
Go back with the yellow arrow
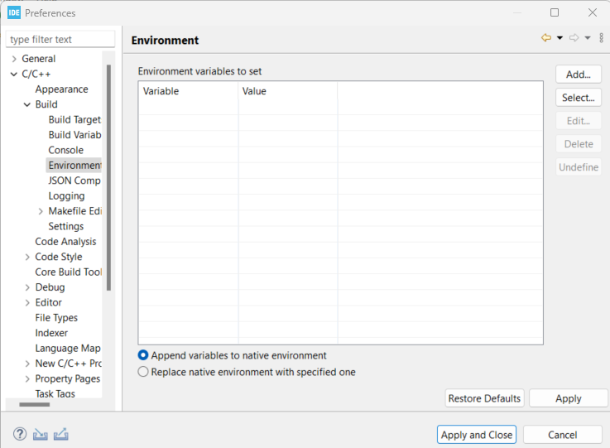(546, 38)
